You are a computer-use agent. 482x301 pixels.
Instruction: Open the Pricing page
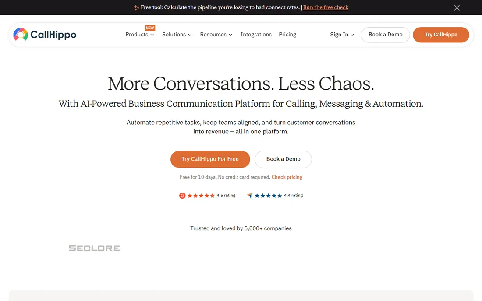click(287, 35)
